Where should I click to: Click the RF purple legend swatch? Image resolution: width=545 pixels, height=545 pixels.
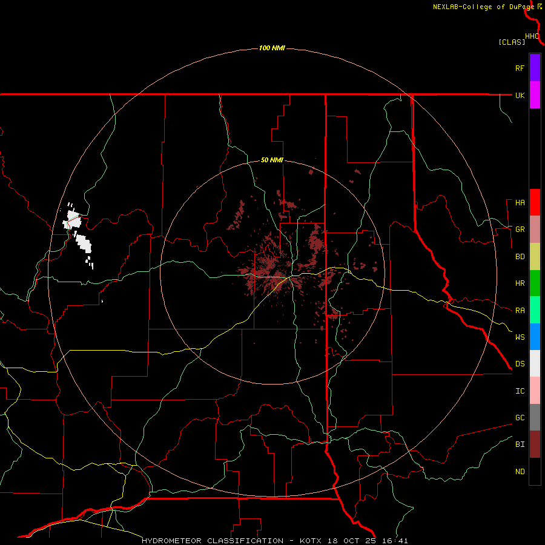pyautogui.click(x=535, y=68)
